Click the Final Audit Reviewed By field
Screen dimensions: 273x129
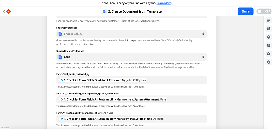[x=131, y=80]
